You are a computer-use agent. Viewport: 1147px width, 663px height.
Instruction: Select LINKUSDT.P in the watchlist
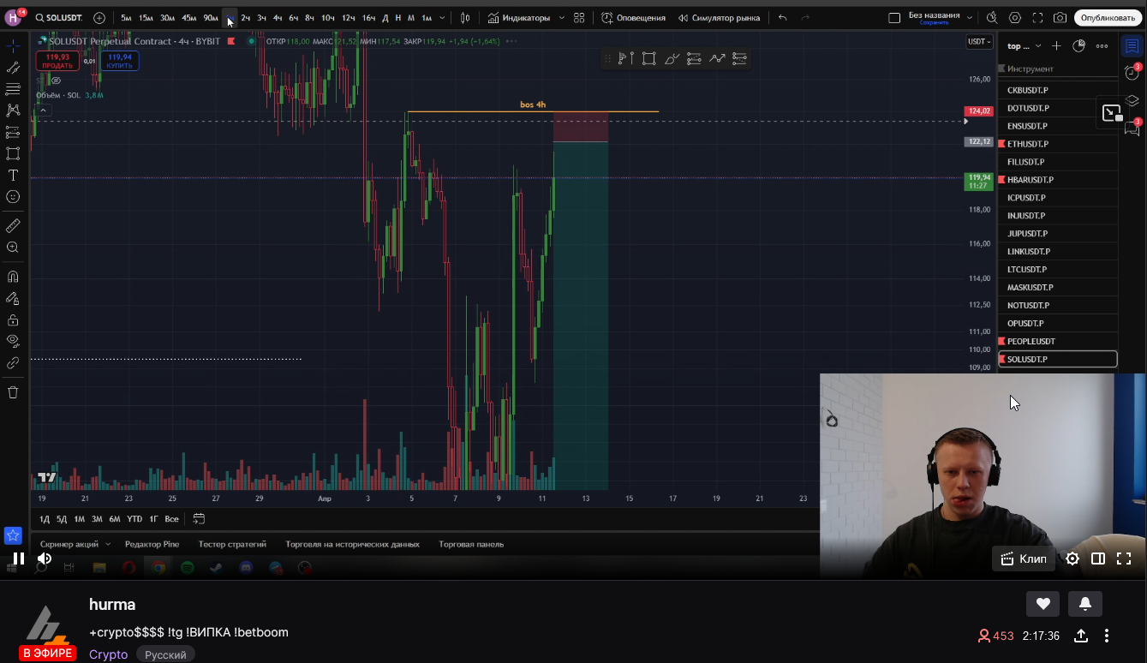tap(1058, 252)
